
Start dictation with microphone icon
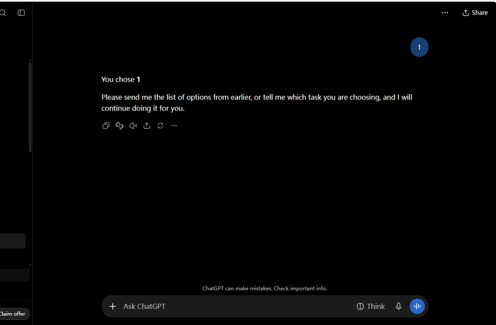click(399, 306)
